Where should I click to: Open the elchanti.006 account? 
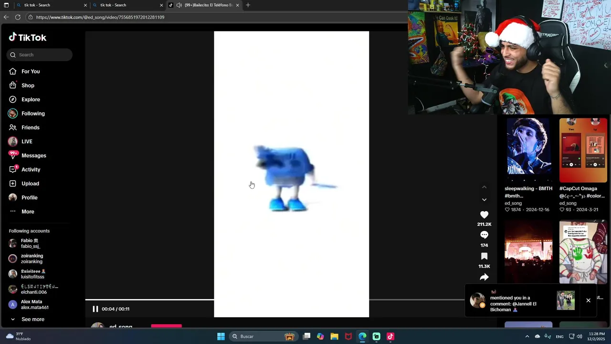click(33, 290)
